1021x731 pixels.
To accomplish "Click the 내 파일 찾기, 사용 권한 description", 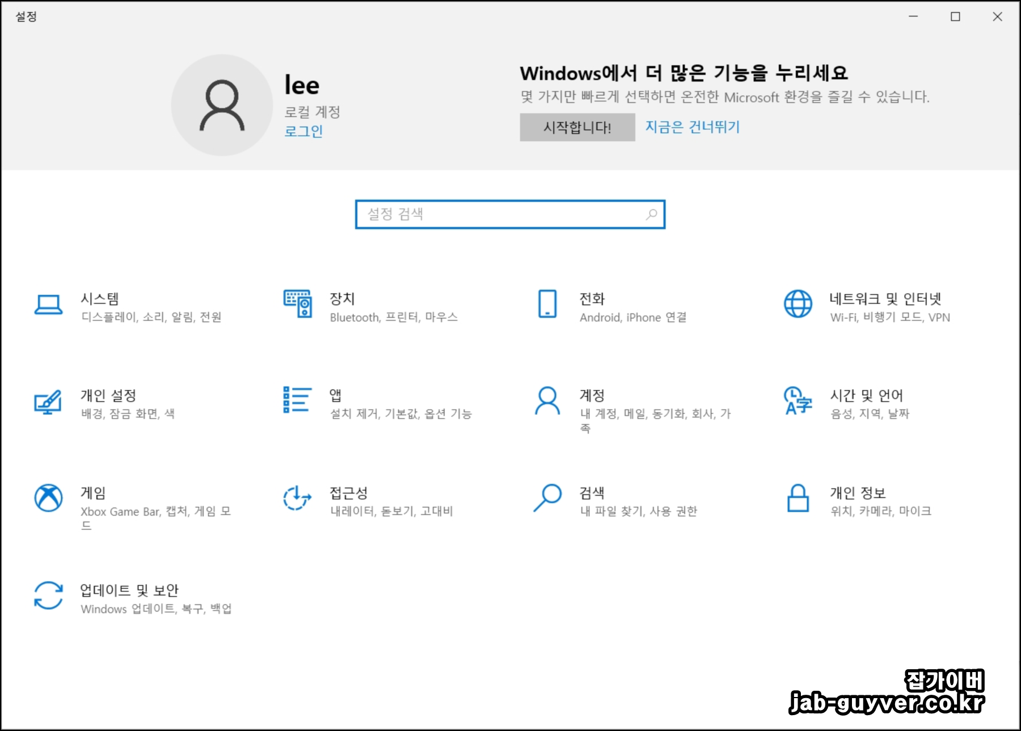I will tap(639, 512).
